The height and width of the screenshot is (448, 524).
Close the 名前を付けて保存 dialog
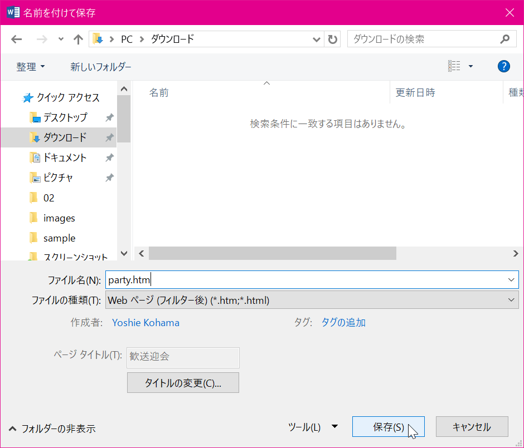pyautogui.click(x=510, y=13)
